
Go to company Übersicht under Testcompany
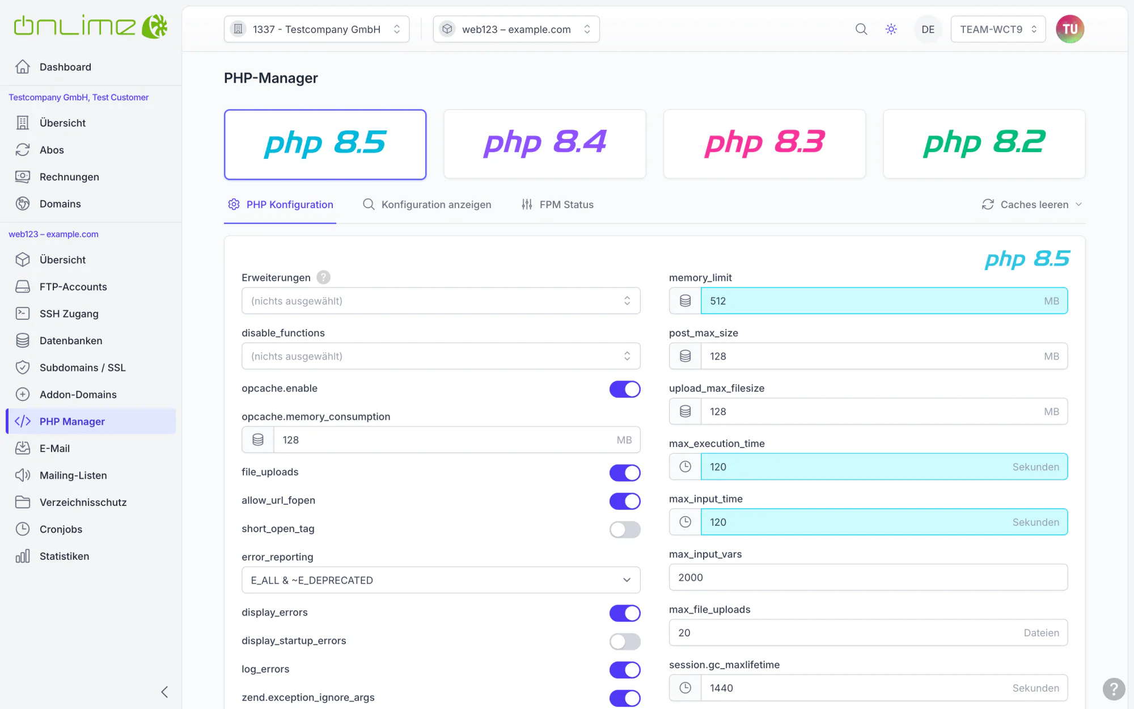point(91,123)
